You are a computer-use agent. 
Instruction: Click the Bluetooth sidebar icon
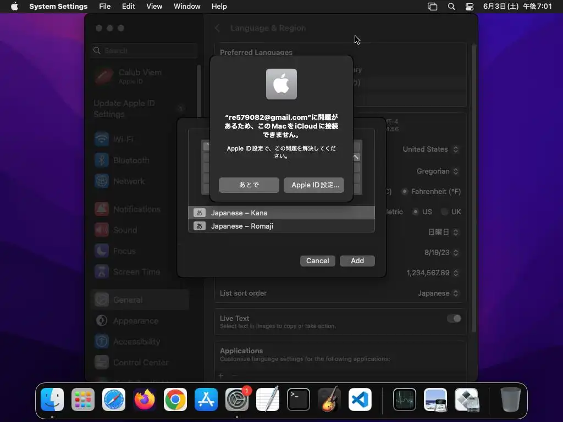(x=102, y=160)
